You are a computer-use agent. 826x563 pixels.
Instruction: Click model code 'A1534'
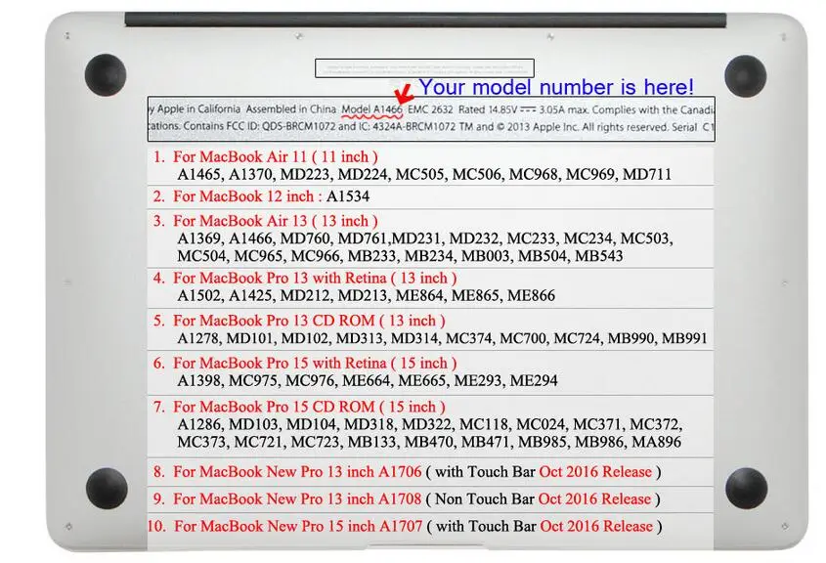click(x=348, y=196)
